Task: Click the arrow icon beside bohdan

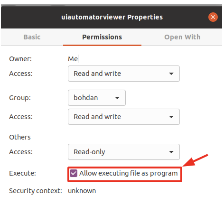Action: 117,98
